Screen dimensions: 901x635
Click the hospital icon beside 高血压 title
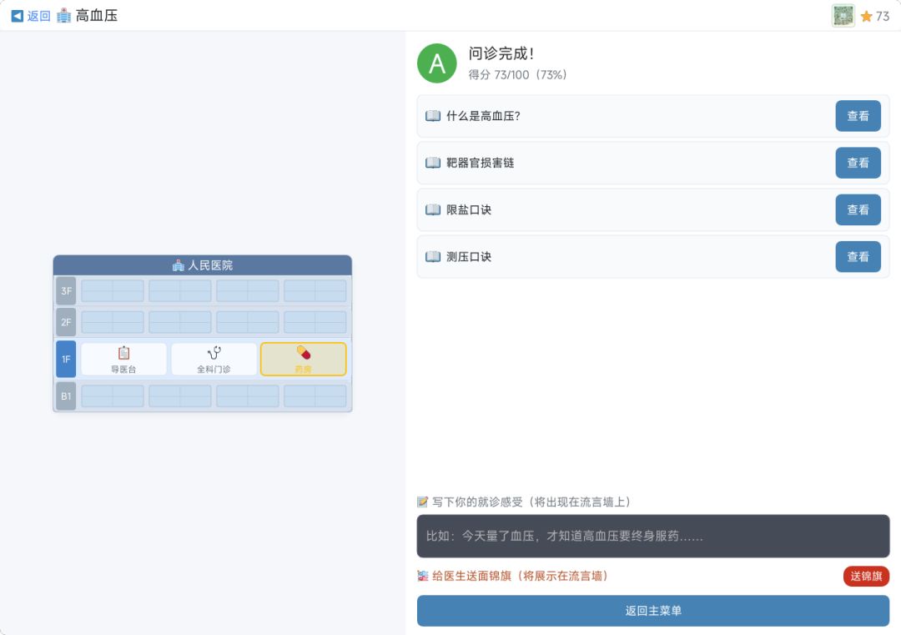(x=63, y=16)
